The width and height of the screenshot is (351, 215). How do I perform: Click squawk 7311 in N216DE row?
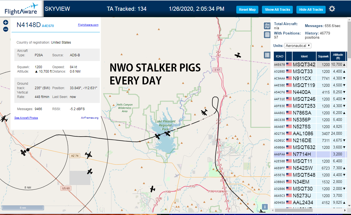[326, 140]
